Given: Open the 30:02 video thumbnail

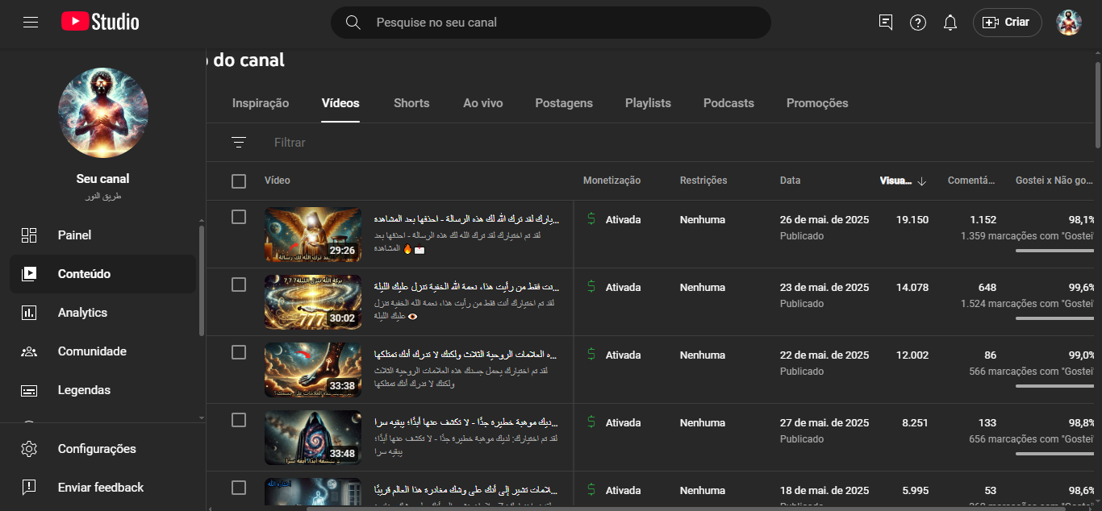Looking at the screenshot, I should click(313, 303).
